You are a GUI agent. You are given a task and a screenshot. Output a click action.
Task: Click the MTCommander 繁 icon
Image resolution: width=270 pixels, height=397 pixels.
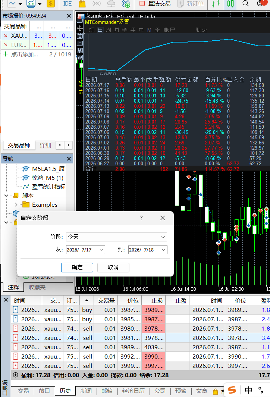[80, 50]
